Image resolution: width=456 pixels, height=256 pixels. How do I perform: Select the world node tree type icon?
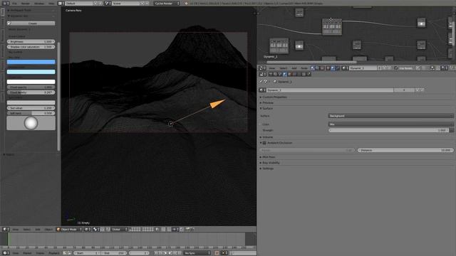[333, 68]
